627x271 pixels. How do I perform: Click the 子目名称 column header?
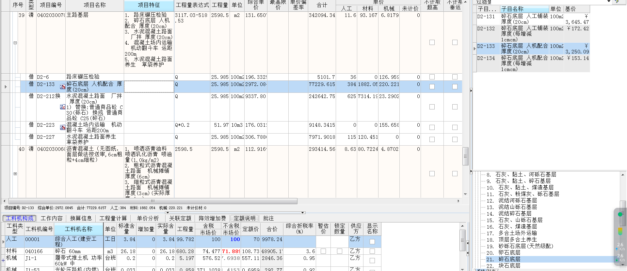click(524, 9)
